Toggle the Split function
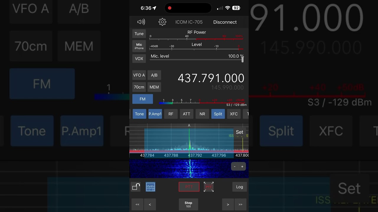 coord(218,114)
